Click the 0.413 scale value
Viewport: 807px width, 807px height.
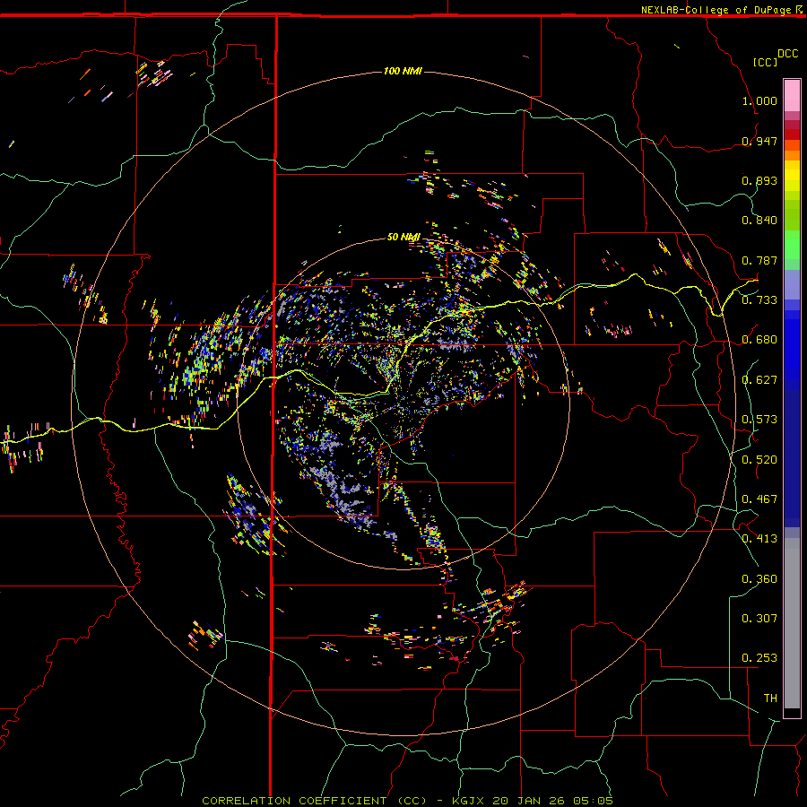coord(759,538)
